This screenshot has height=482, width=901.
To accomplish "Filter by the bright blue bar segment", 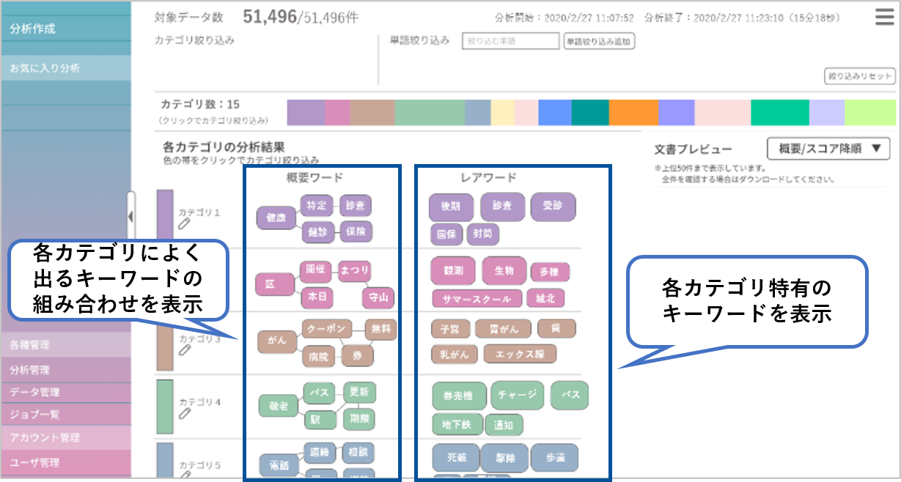I will point(555,113).
